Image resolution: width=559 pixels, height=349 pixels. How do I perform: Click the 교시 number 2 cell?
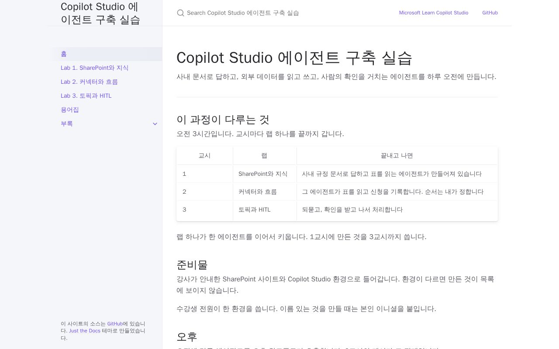(x=205, y=192)
